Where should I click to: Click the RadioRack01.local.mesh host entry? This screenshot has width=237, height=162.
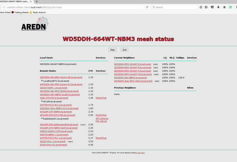pyautogui.click(x=56, y=119)
